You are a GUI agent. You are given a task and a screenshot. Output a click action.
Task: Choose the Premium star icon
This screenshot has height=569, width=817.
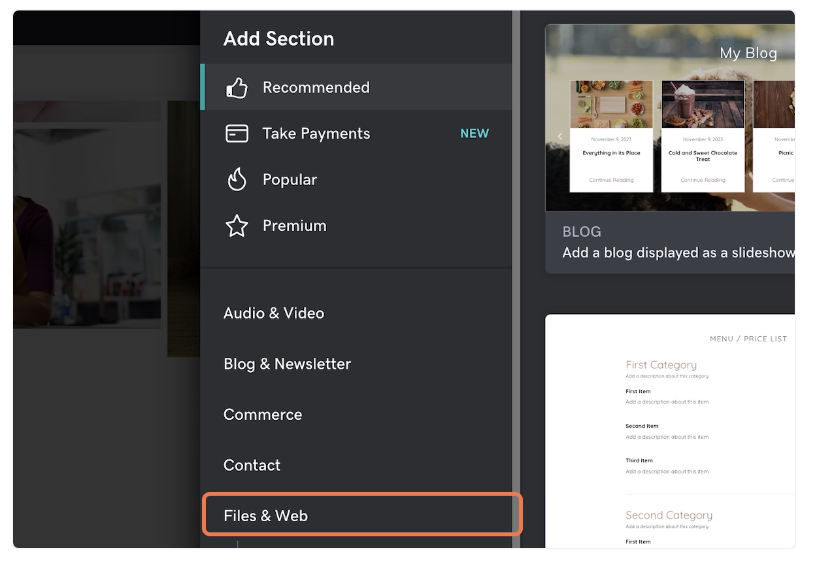coord(237,226)
